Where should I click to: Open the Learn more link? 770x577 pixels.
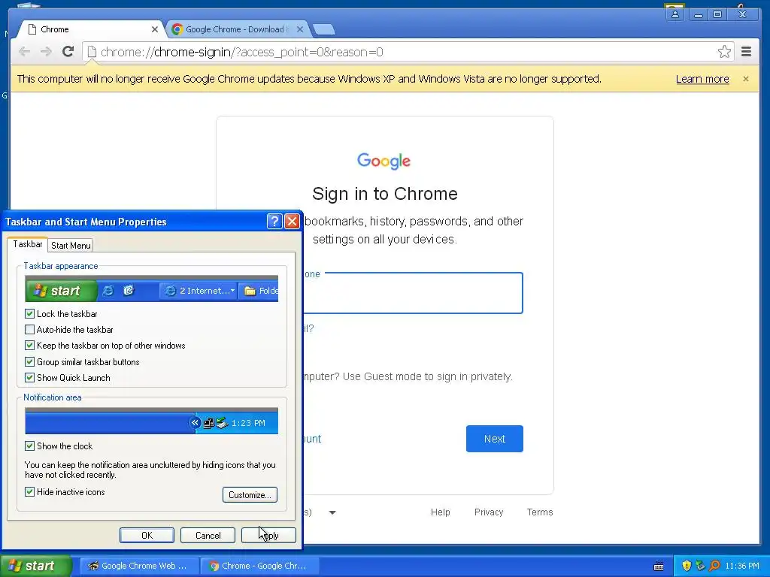702,79
